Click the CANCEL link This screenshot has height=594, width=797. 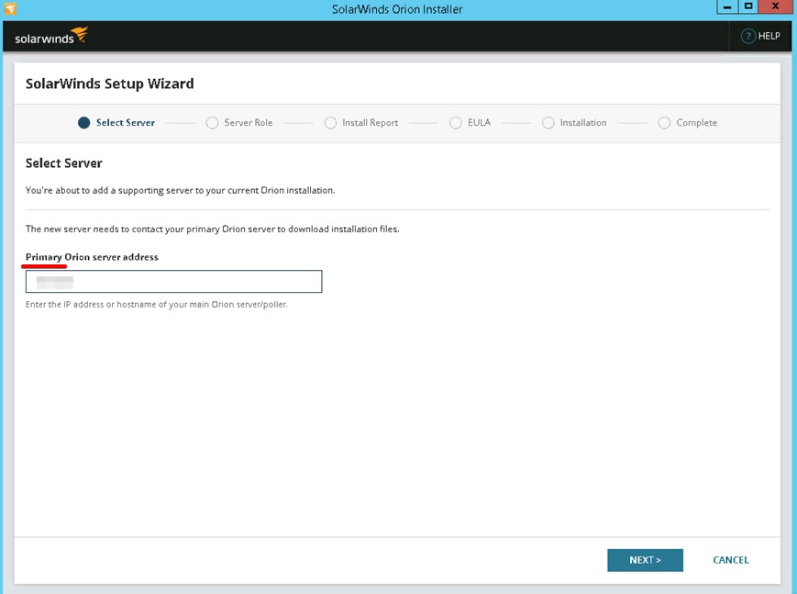click(731, 560)
